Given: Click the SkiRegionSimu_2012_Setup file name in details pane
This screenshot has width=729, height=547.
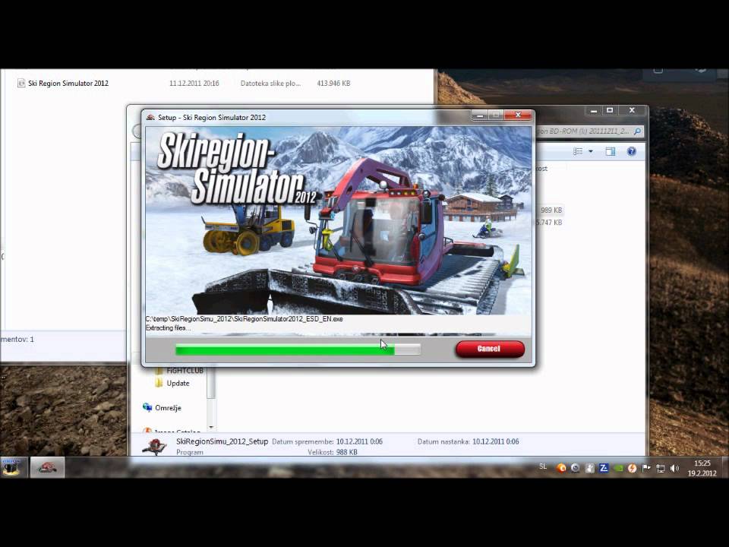Looking at the screenshot, I should [x=222, y=441].
